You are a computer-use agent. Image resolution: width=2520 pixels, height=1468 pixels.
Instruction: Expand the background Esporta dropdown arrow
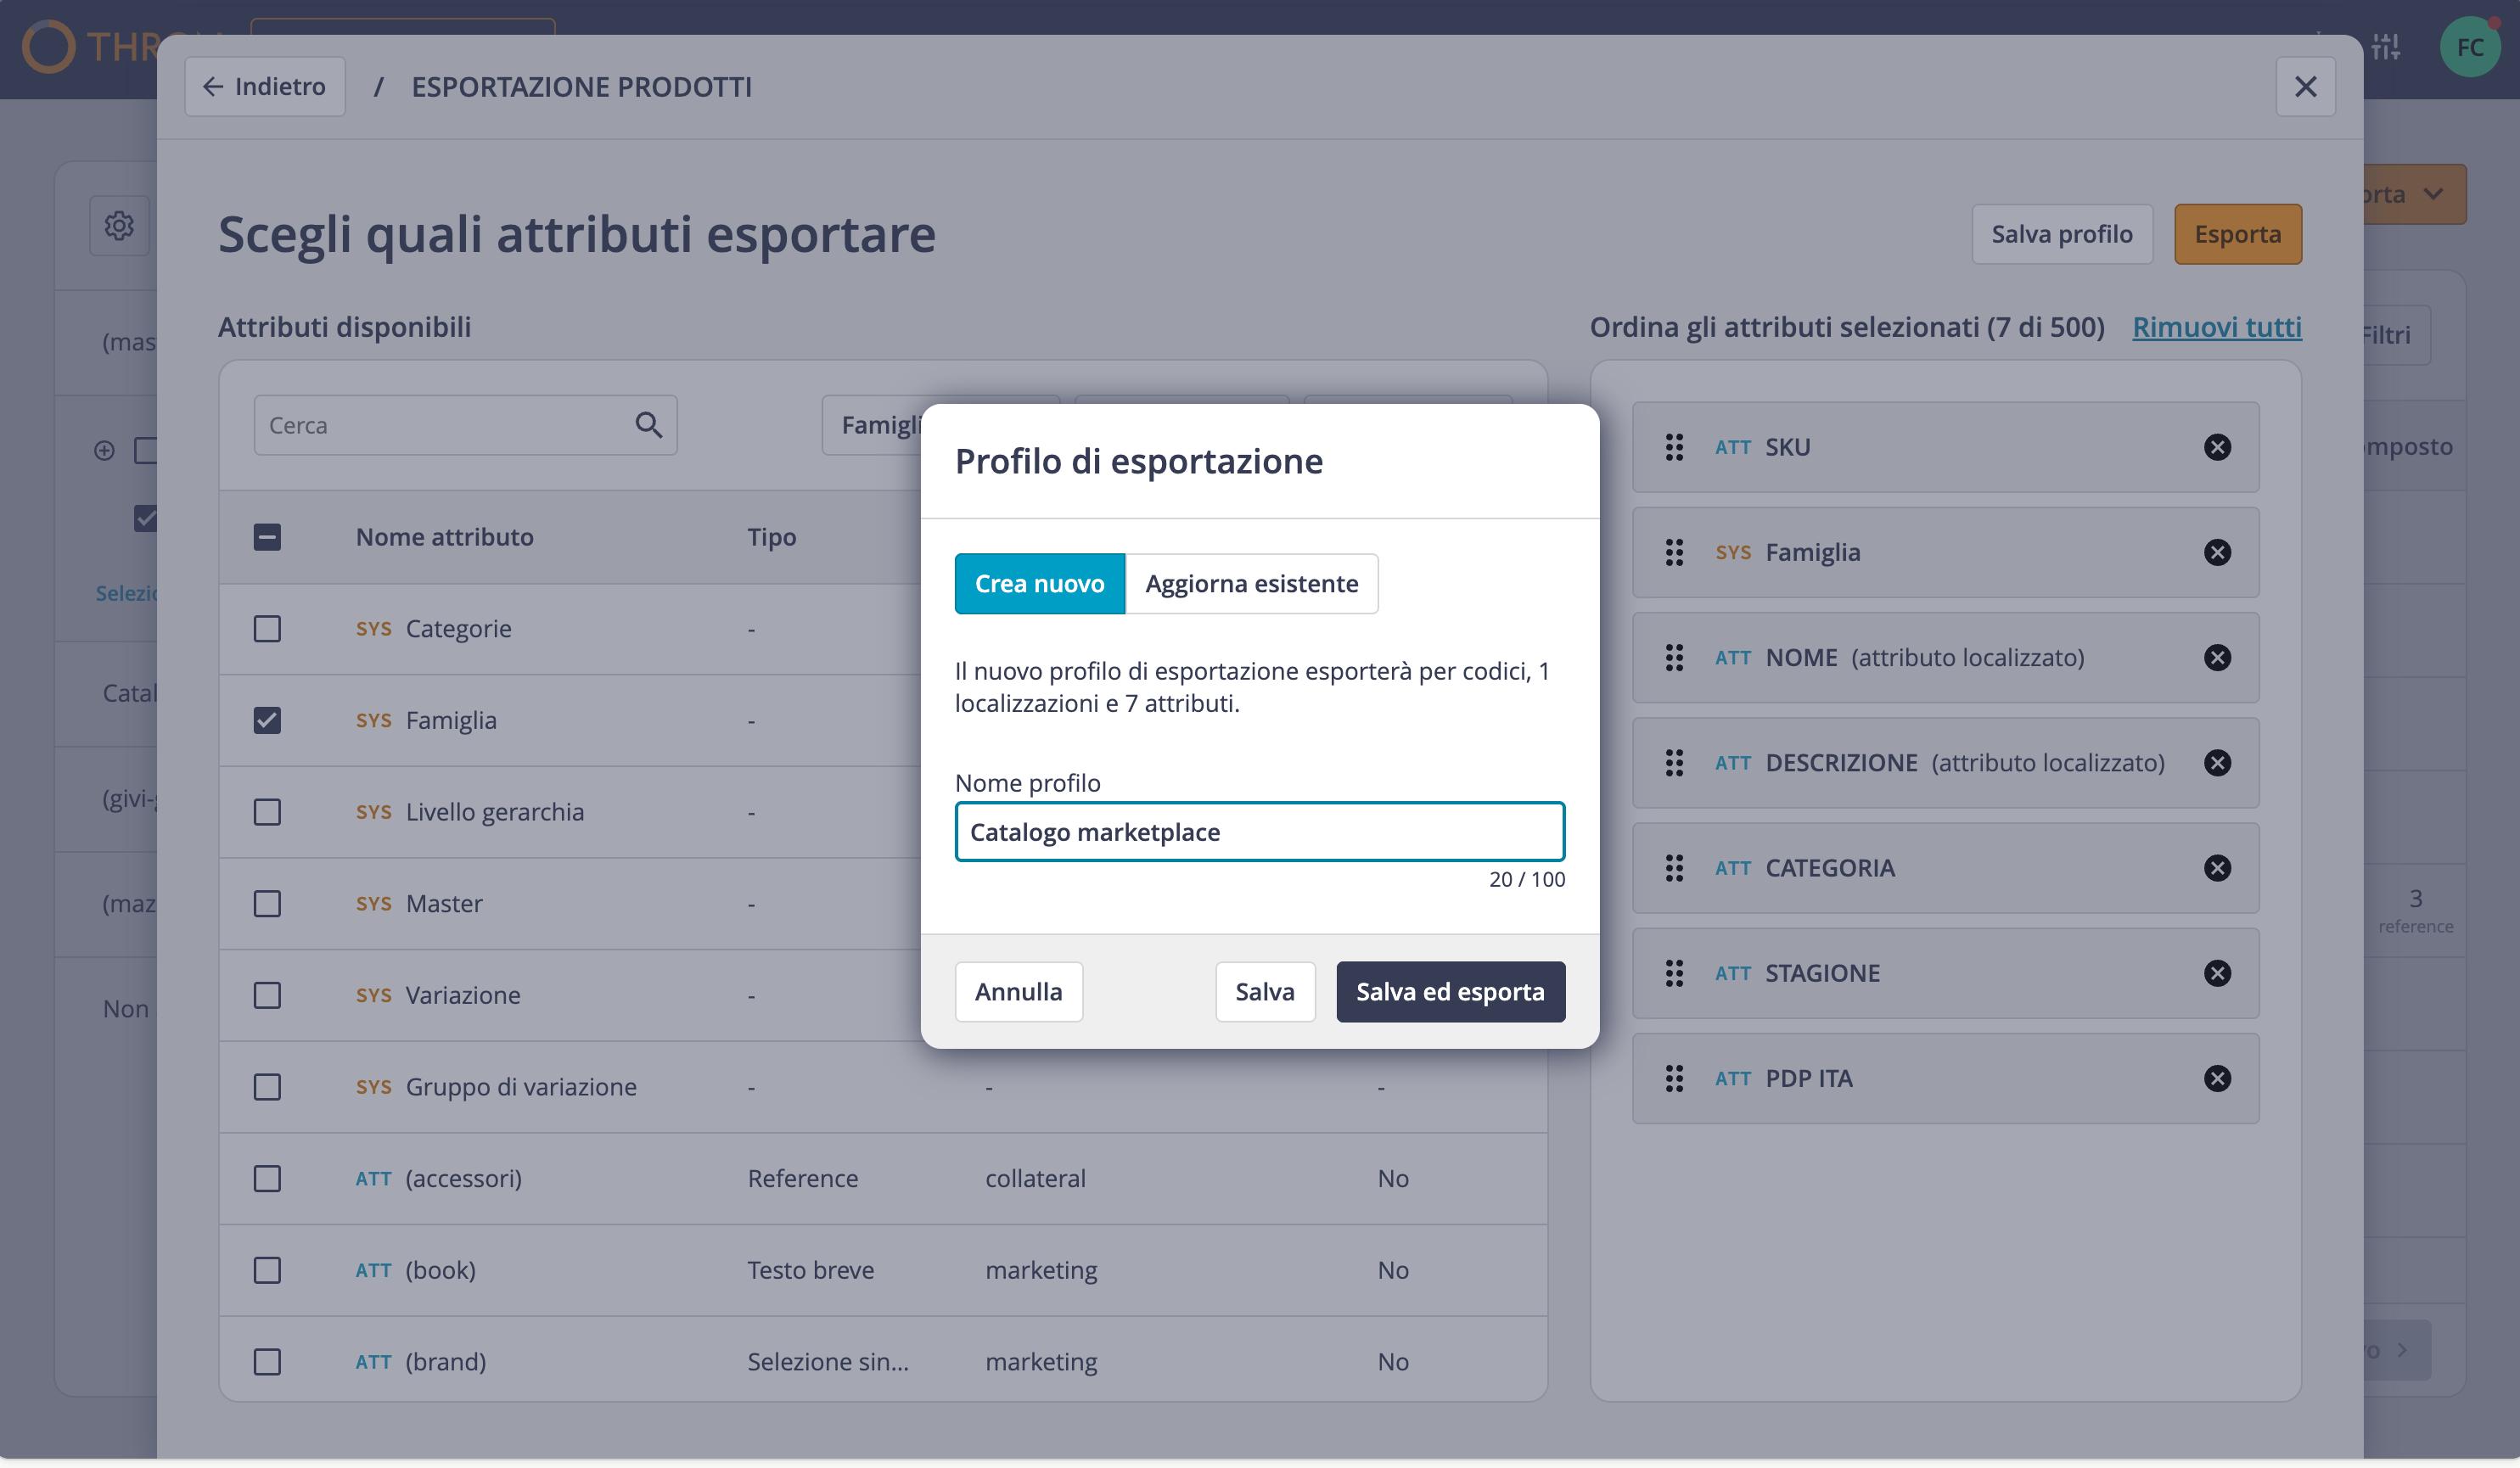2434,194
